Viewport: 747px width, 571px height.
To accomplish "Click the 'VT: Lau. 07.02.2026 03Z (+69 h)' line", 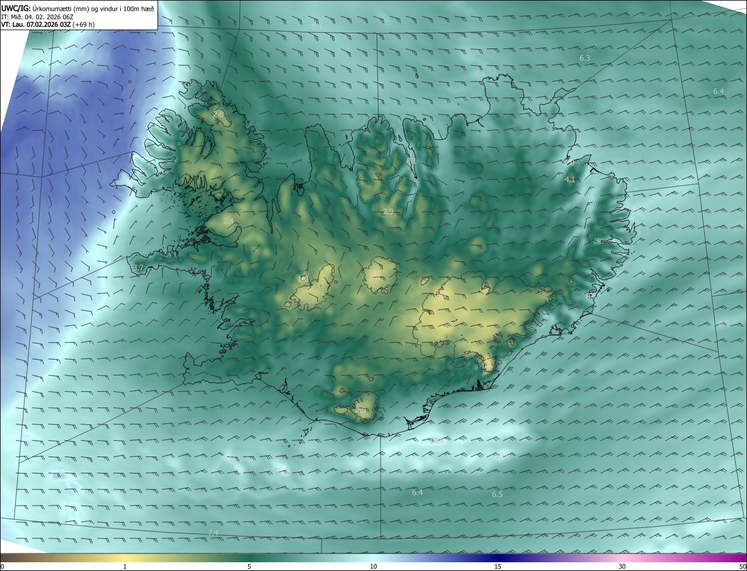I will pyautogui.click(x=48, y=25).
